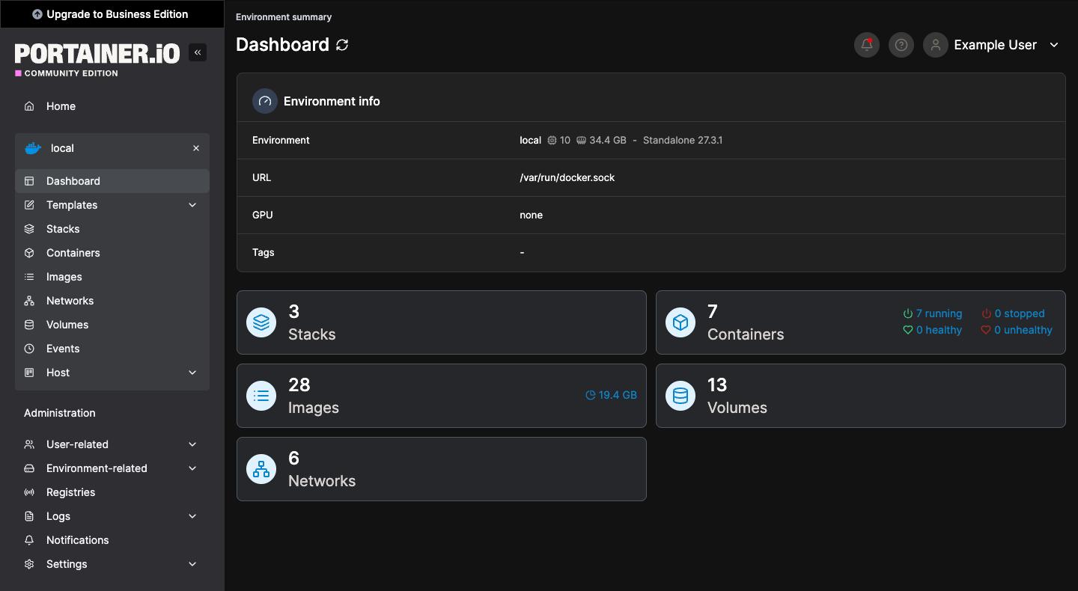Image resolution: width=1078 pixels, height=591 pixels.
Task: Expand the Templates submenu
Action: 192,205
